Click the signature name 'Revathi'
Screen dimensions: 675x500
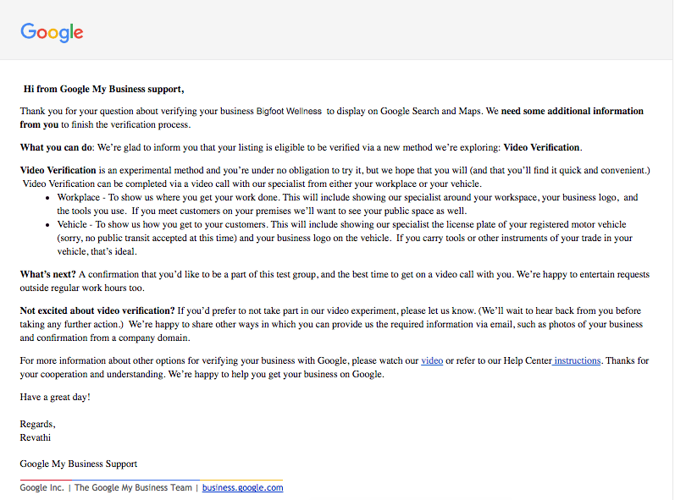[x=36, y=437]
